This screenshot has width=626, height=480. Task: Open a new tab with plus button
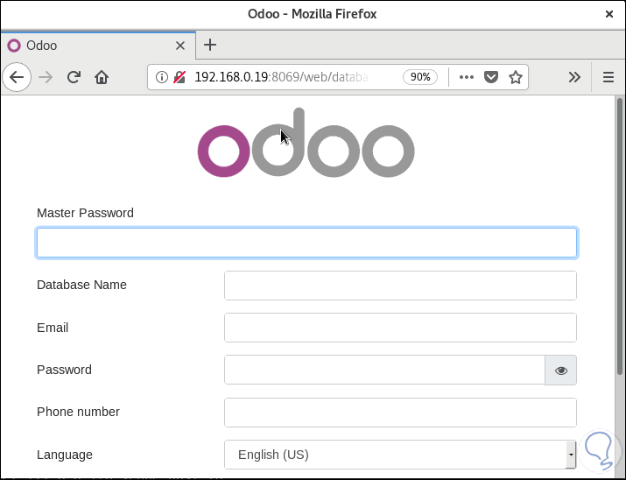click(x=210, y=45)
